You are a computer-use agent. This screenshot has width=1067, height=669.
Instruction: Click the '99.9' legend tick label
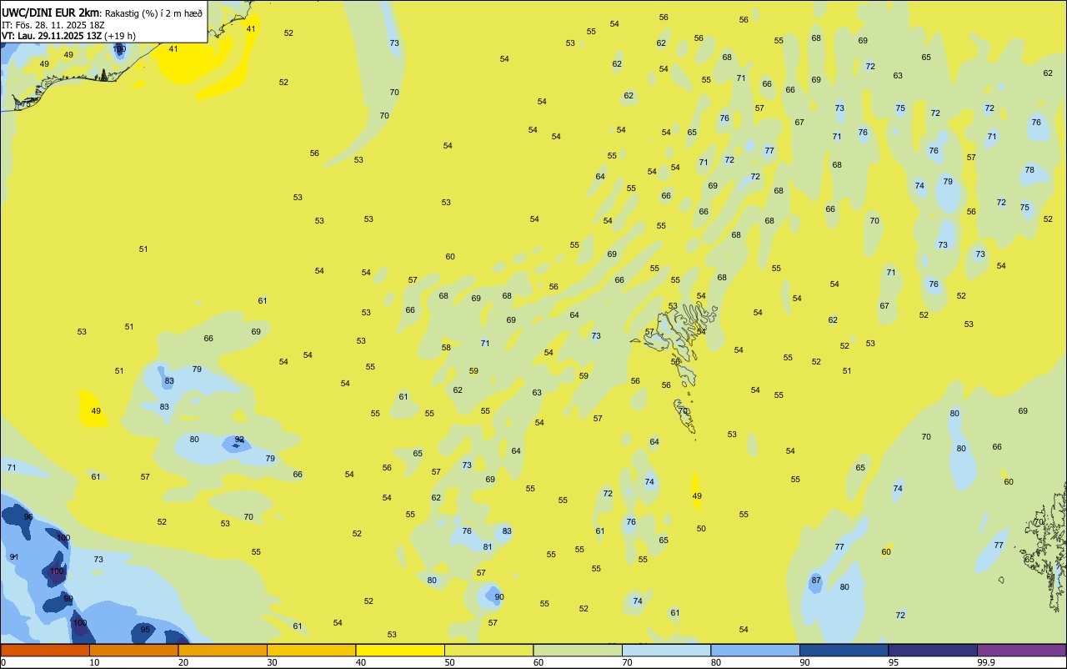click(986, 662)
